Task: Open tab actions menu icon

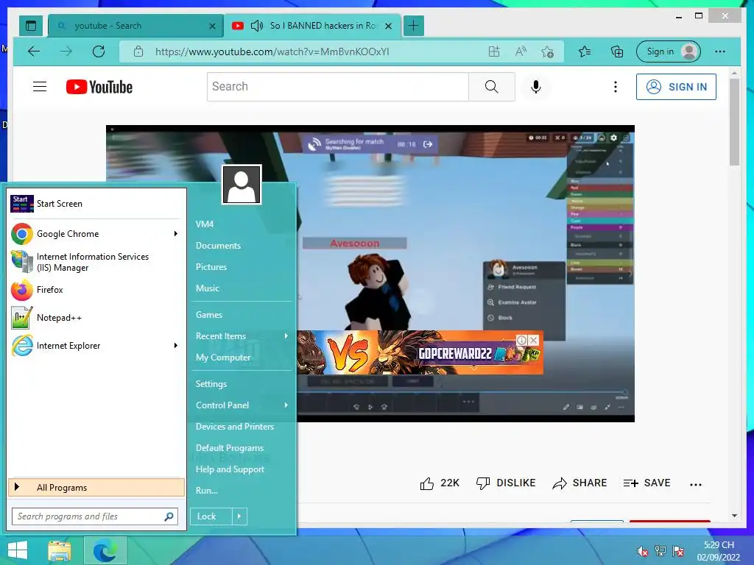Action: point(31,26)
